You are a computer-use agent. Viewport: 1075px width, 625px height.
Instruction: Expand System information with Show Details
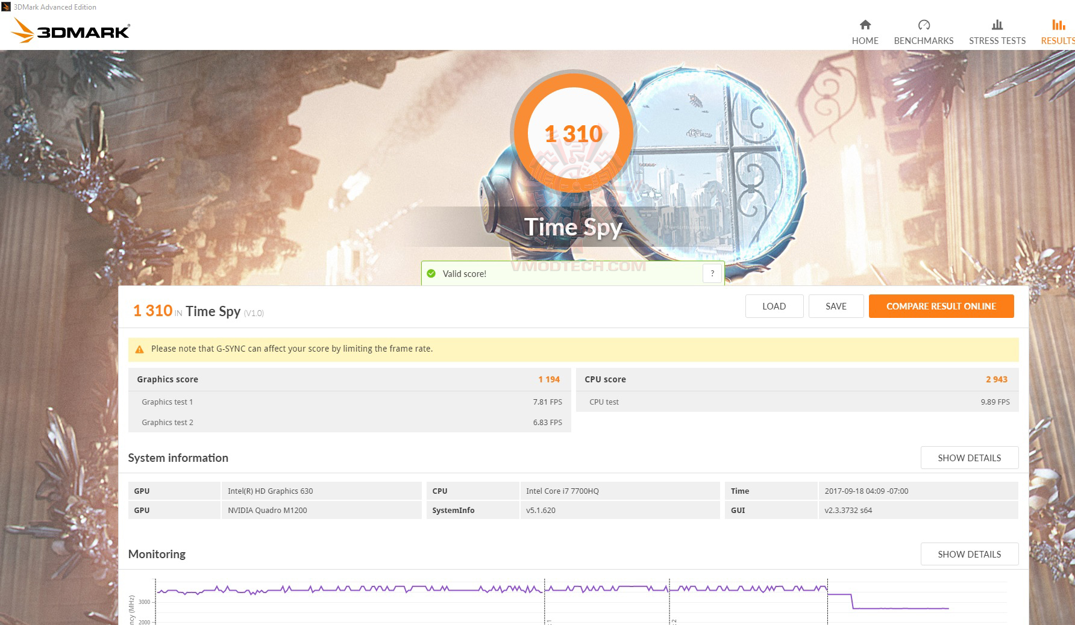(x=969, y=458)
